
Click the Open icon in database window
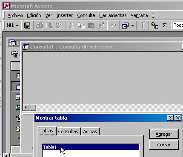coord(15,54)
